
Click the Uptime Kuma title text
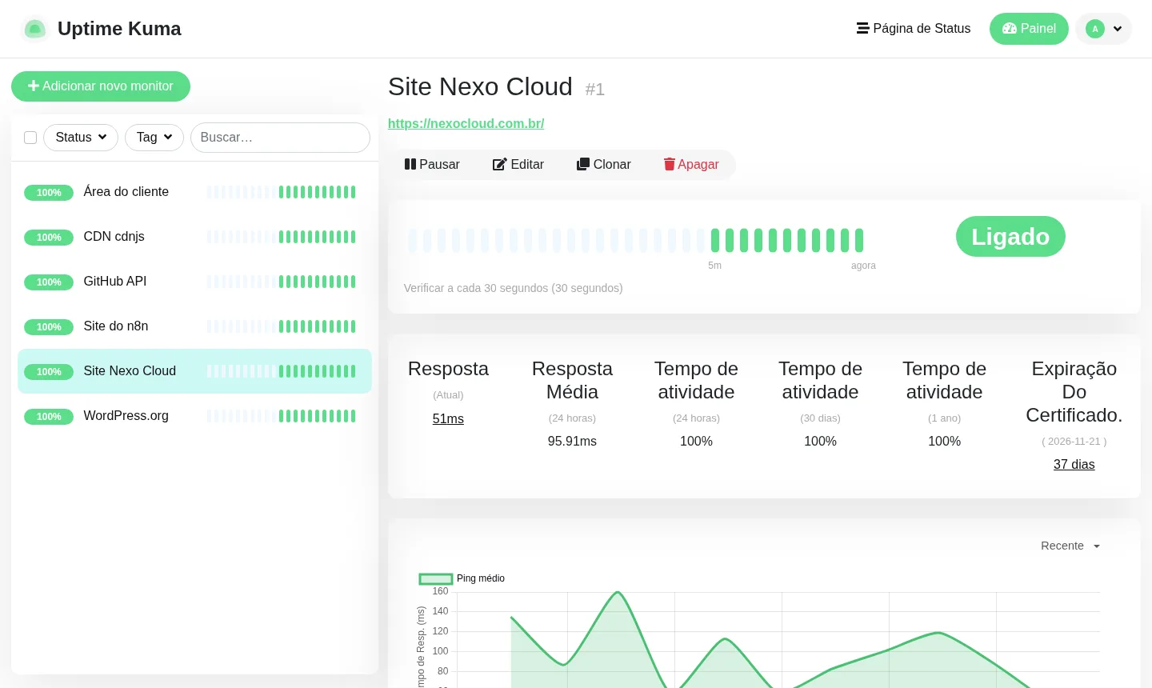(x=119, y=29)
